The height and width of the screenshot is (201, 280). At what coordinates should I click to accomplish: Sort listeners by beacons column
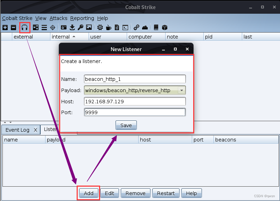[x=246, y=139]
